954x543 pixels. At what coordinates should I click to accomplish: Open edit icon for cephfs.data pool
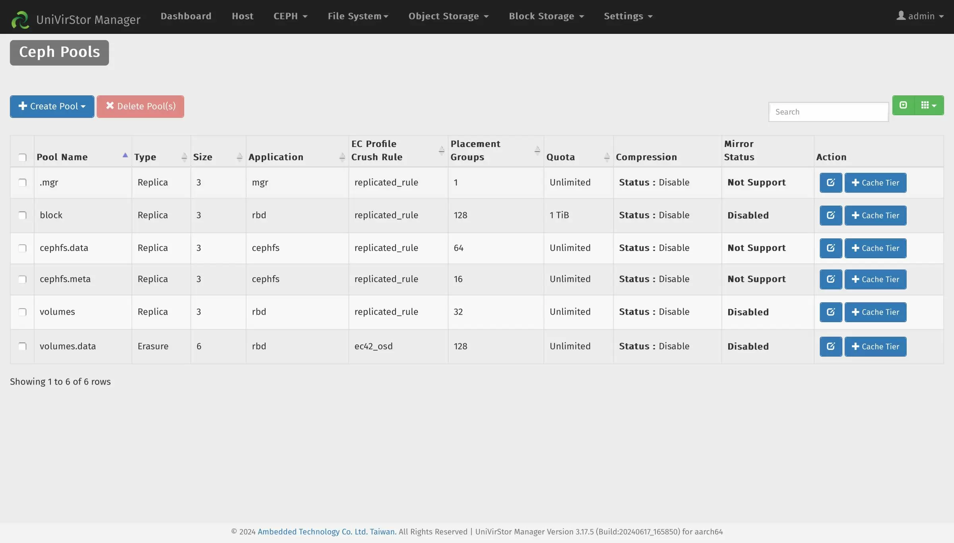tap(830, 248)
